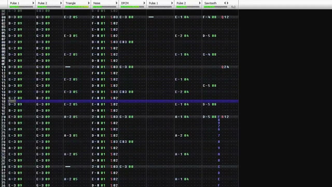Select Noise note B-# 01 on row 08
Screen dimensions: 332x187
(x=99, y=42)
